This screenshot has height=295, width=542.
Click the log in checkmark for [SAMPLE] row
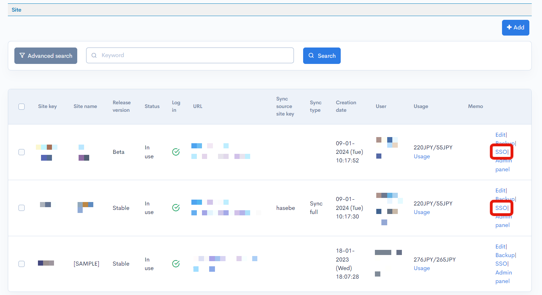(176, 264)
